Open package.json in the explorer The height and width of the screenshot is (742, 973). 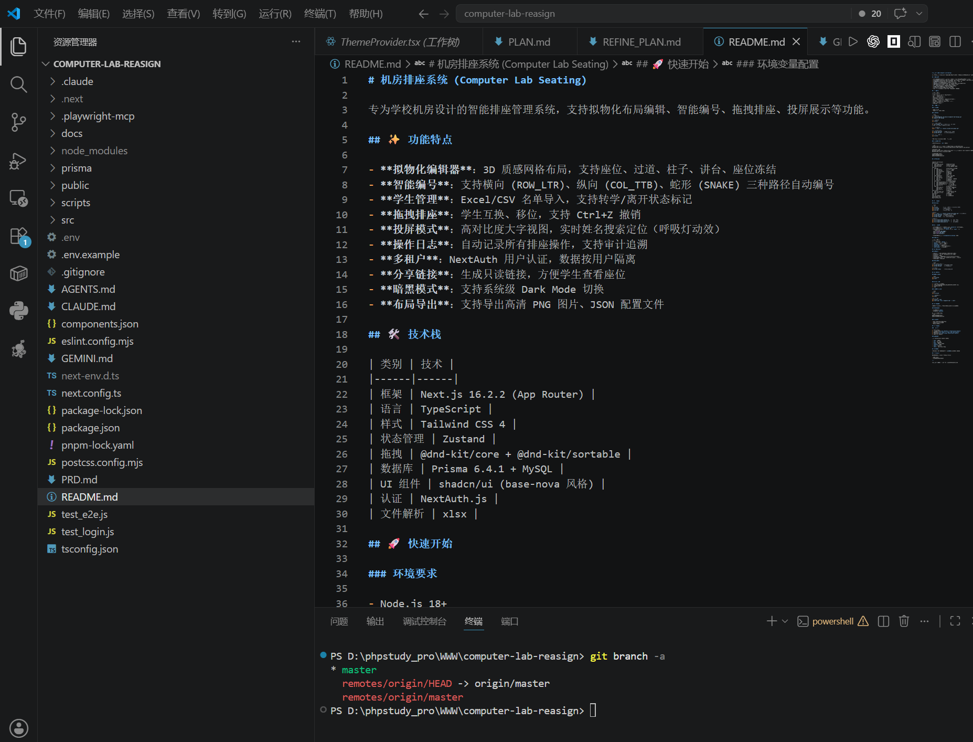[x=90, y=428]
